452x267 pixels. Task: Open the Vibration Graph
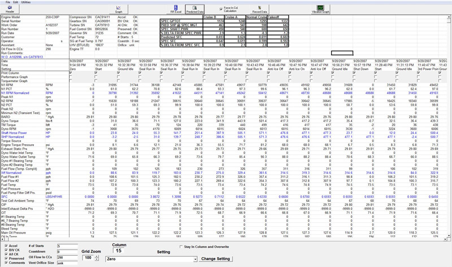pos(320,9)
